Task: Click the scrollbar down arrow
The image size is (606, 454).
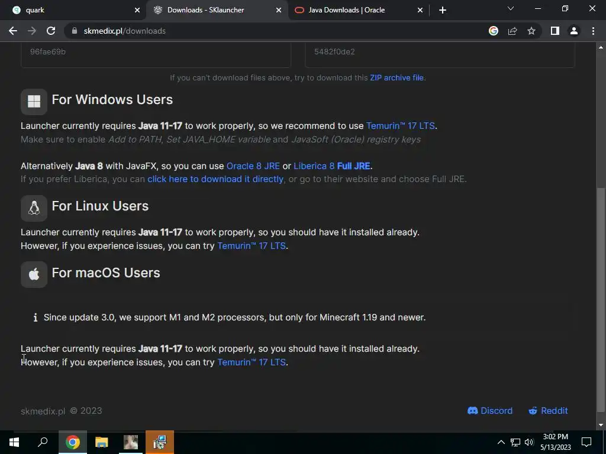Action: (601, 425)
